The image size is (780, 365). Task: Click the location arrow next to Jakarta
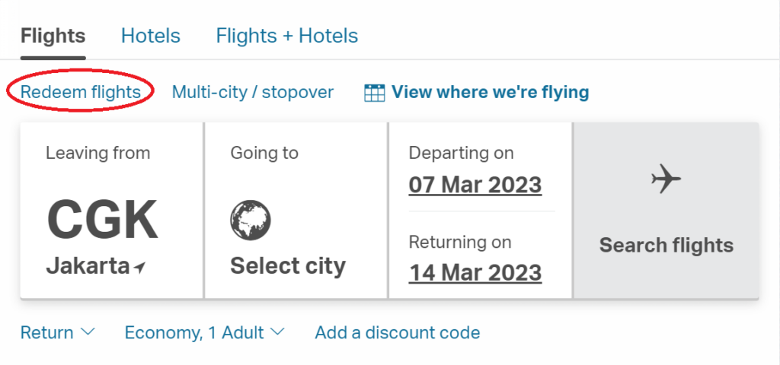140,268
